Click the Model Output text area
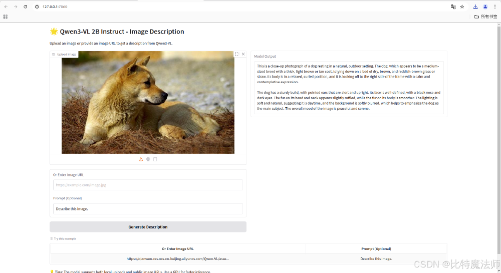Viewport: 501px width, 273px height. [348, 88]
